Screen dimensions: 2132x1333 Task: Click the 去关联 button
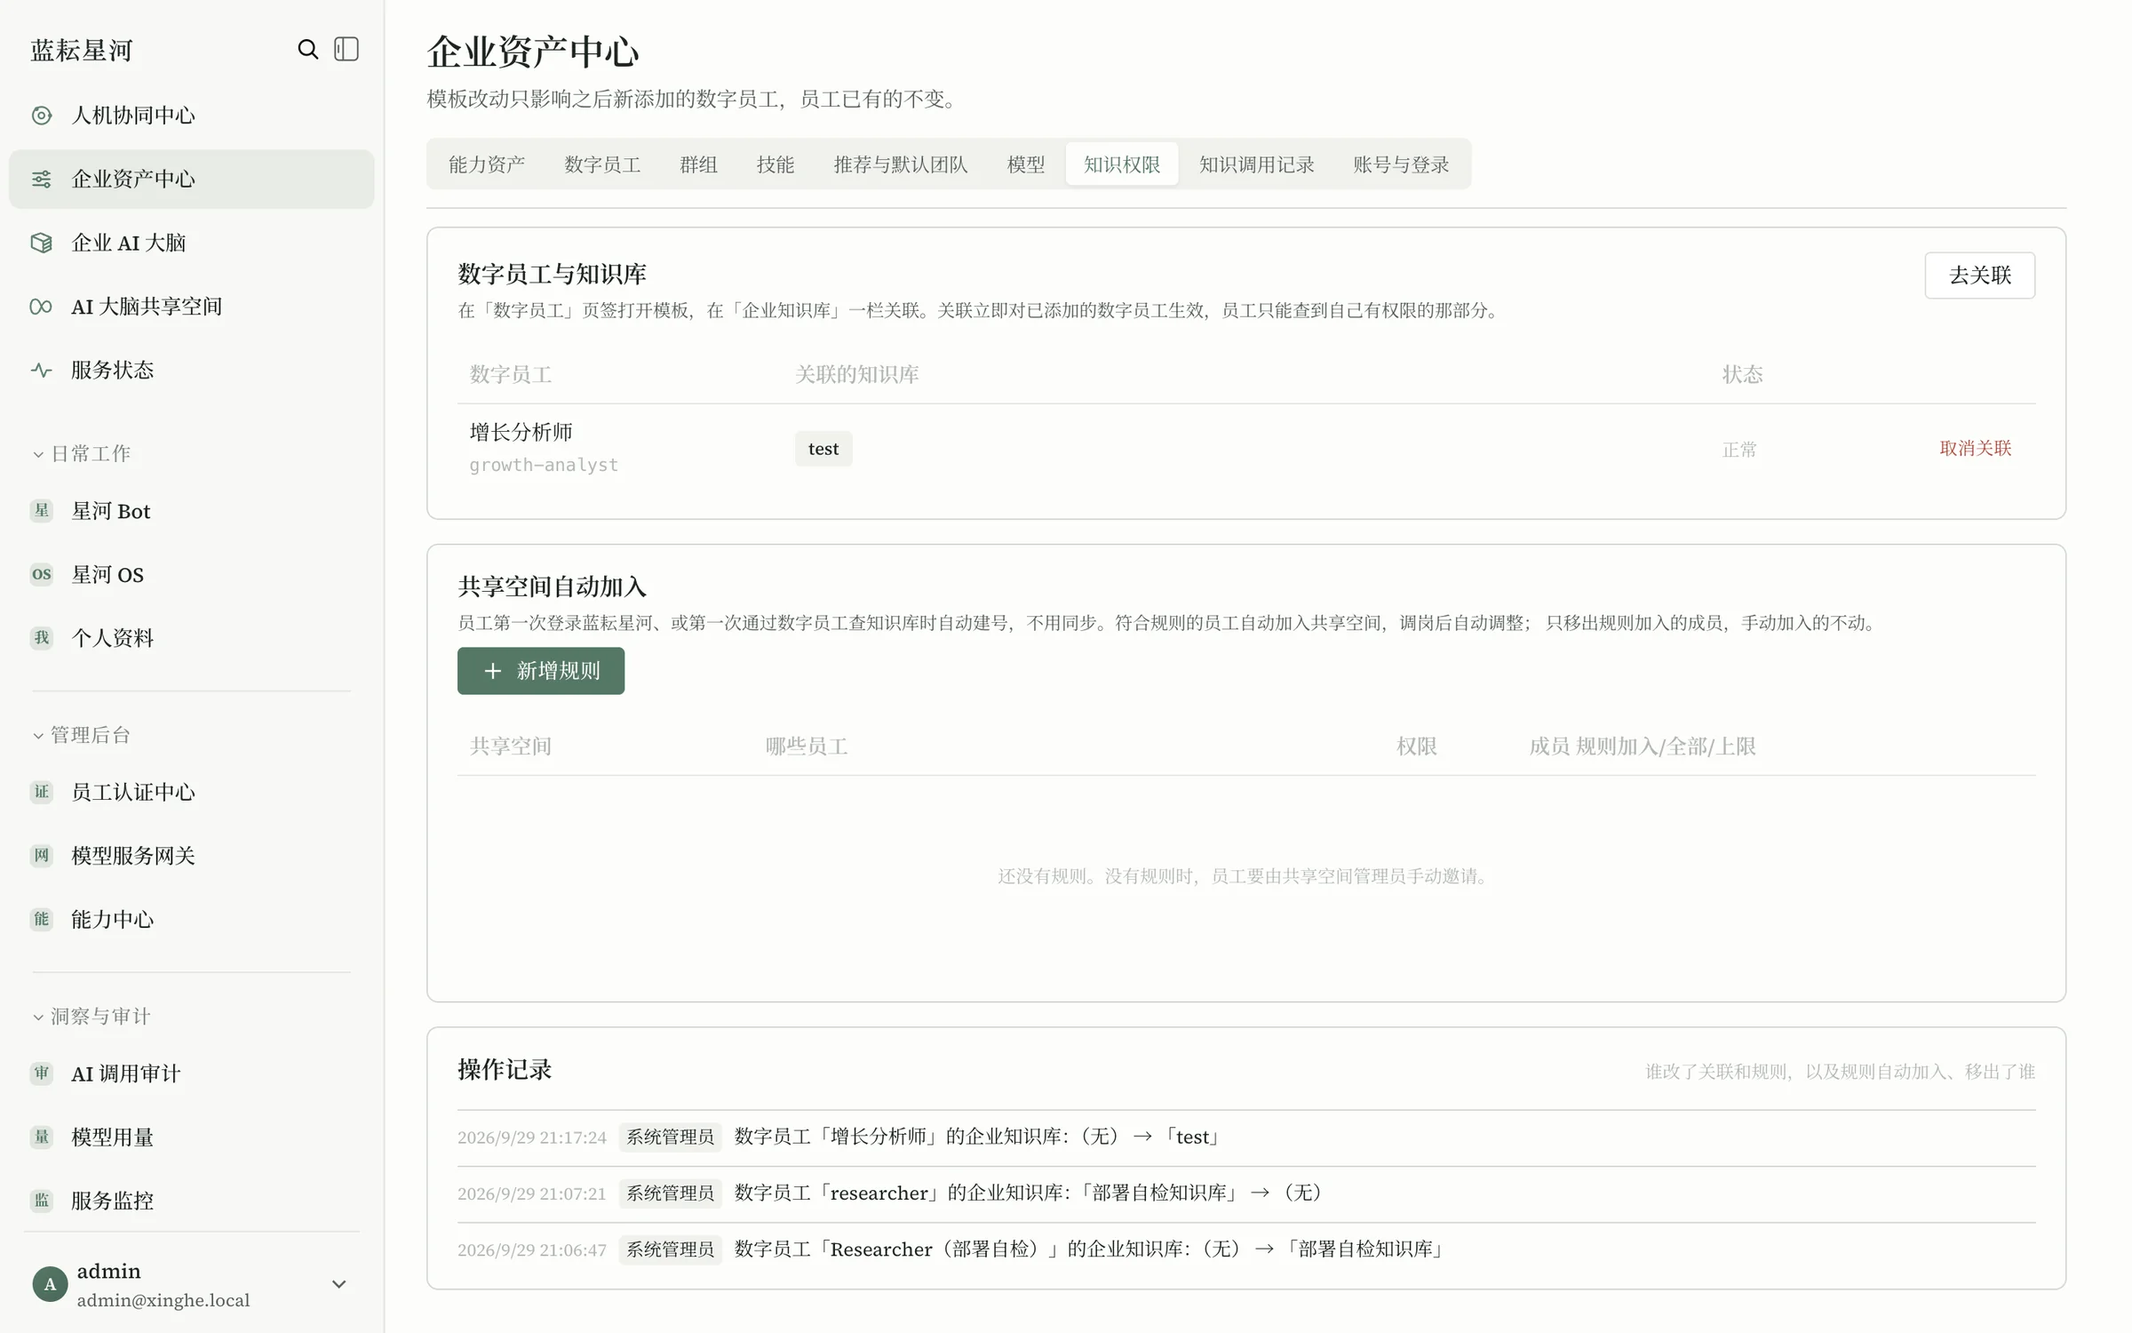click(1979, 275)
